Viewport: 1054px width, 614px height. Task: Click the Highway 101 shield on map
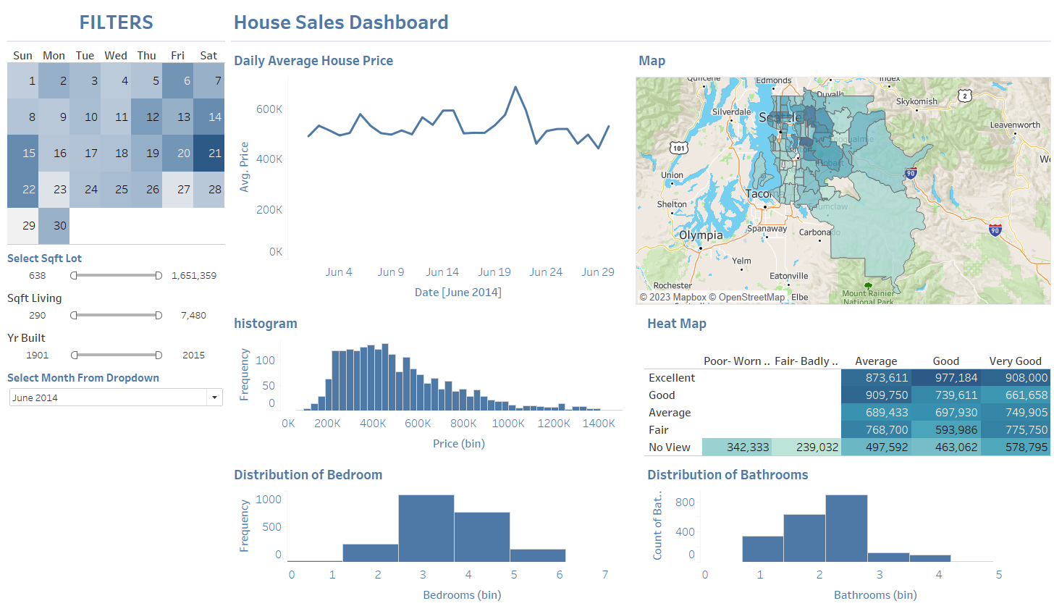point(678,148)
